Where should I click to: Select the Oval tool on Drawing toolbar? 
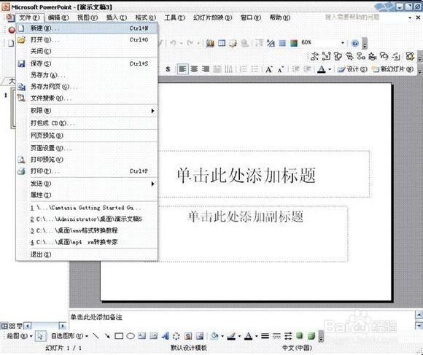[x=131, y=336]
